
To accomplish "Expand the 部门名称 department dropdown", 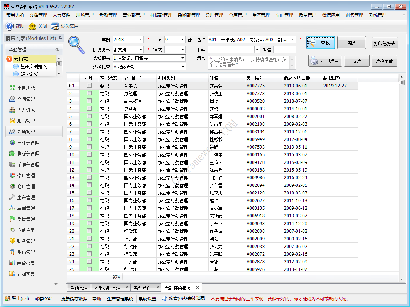I will (x=293, y=39).
